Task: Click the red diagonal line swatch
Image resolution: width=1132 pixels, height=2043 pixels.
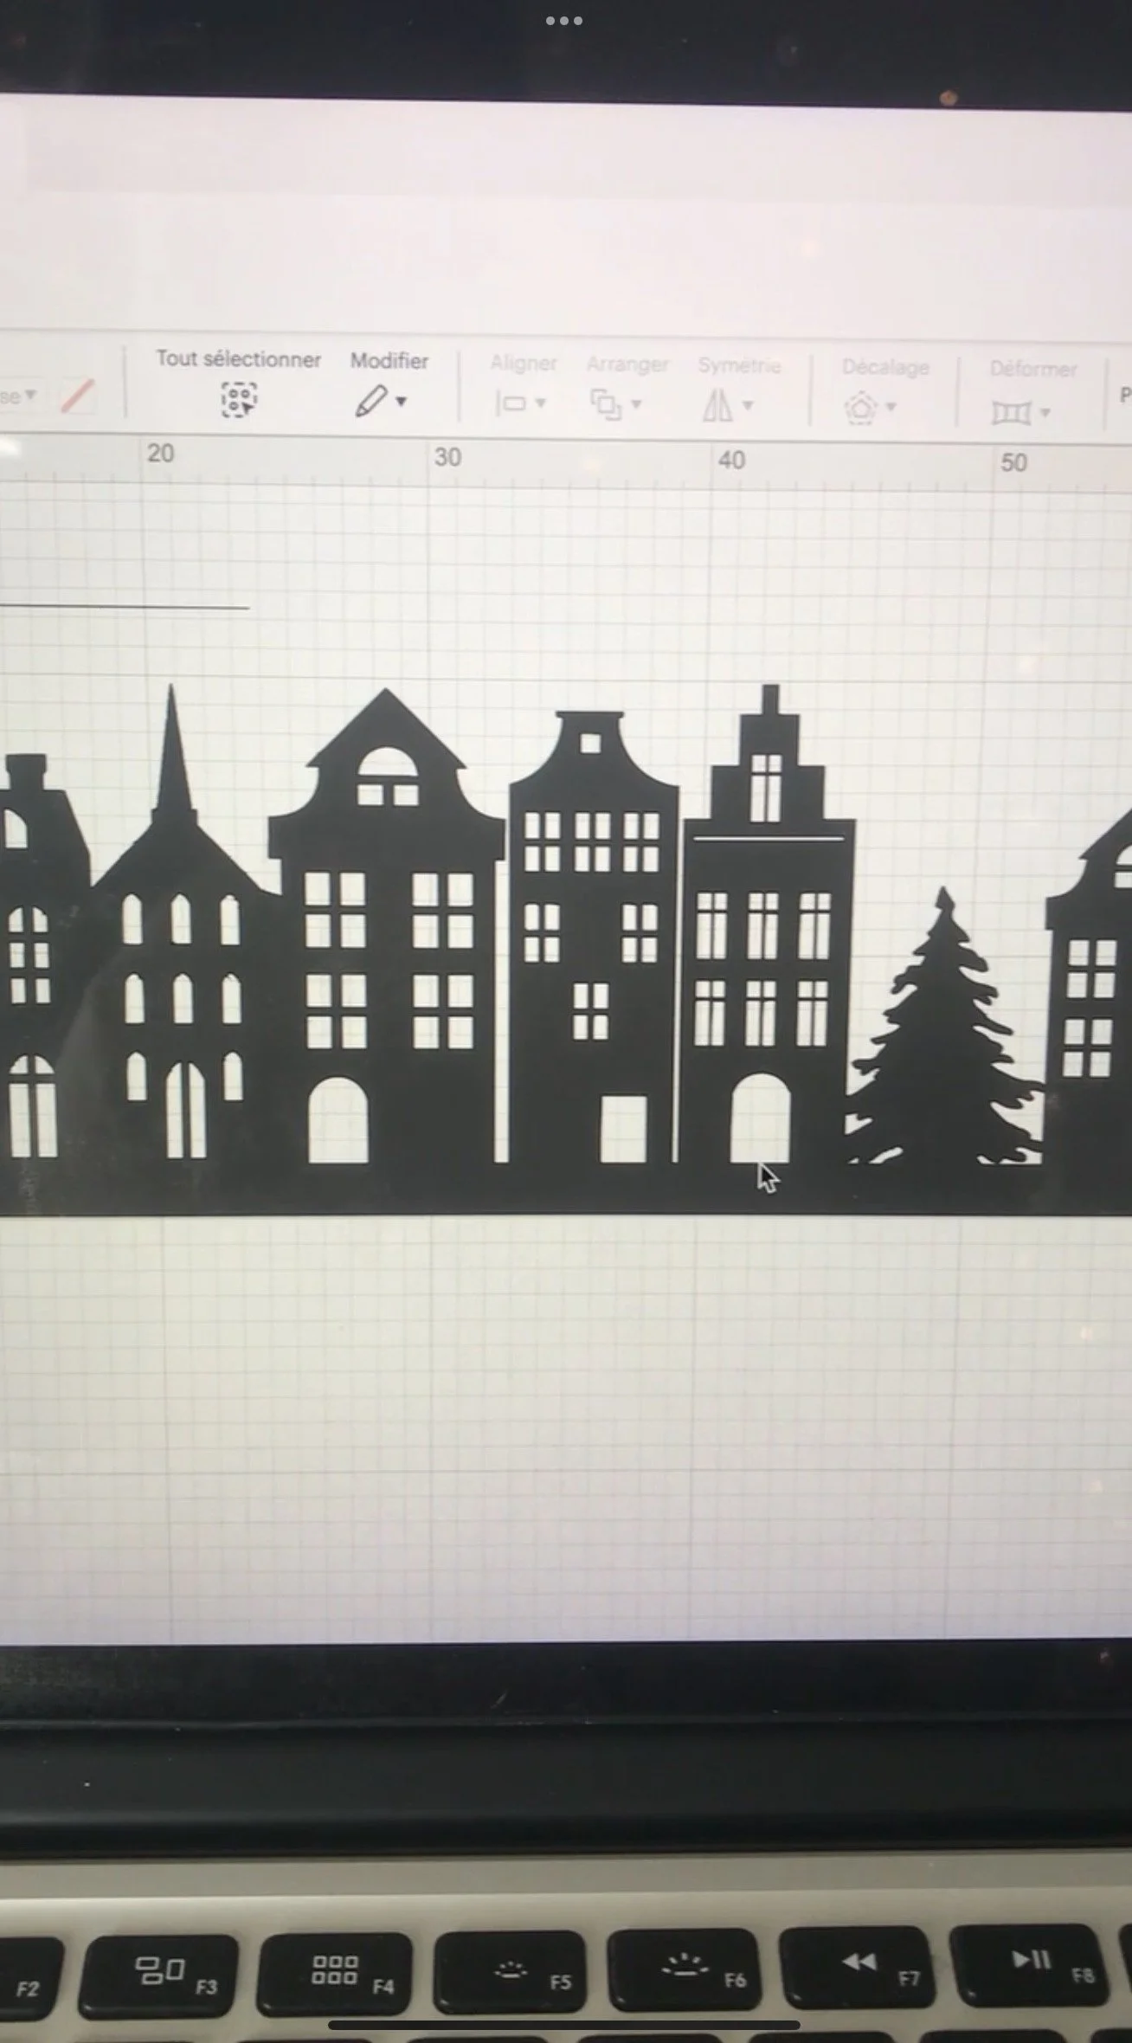Action: point(78,396)
